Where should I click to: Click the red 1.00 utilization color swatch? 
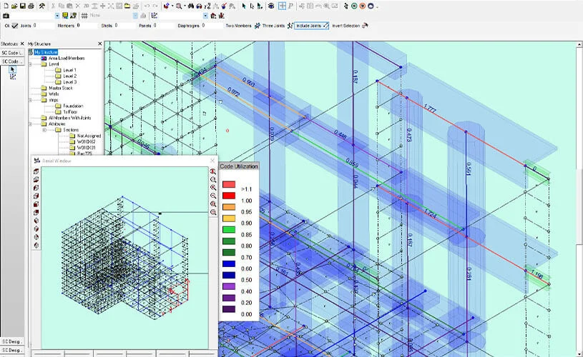click(229, 194)
